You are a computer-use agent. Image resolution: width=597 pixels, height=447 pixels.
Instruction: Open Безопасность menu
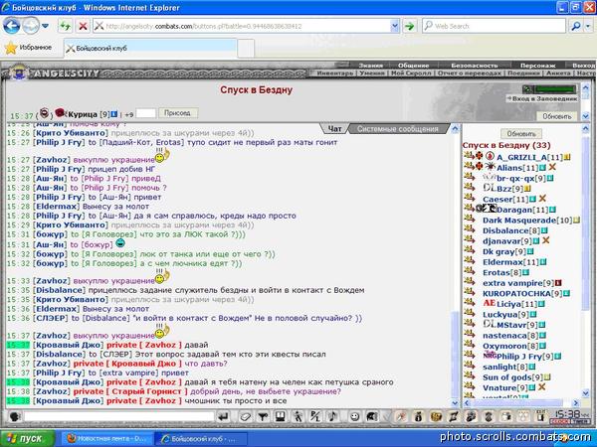[x=475, y=66]
